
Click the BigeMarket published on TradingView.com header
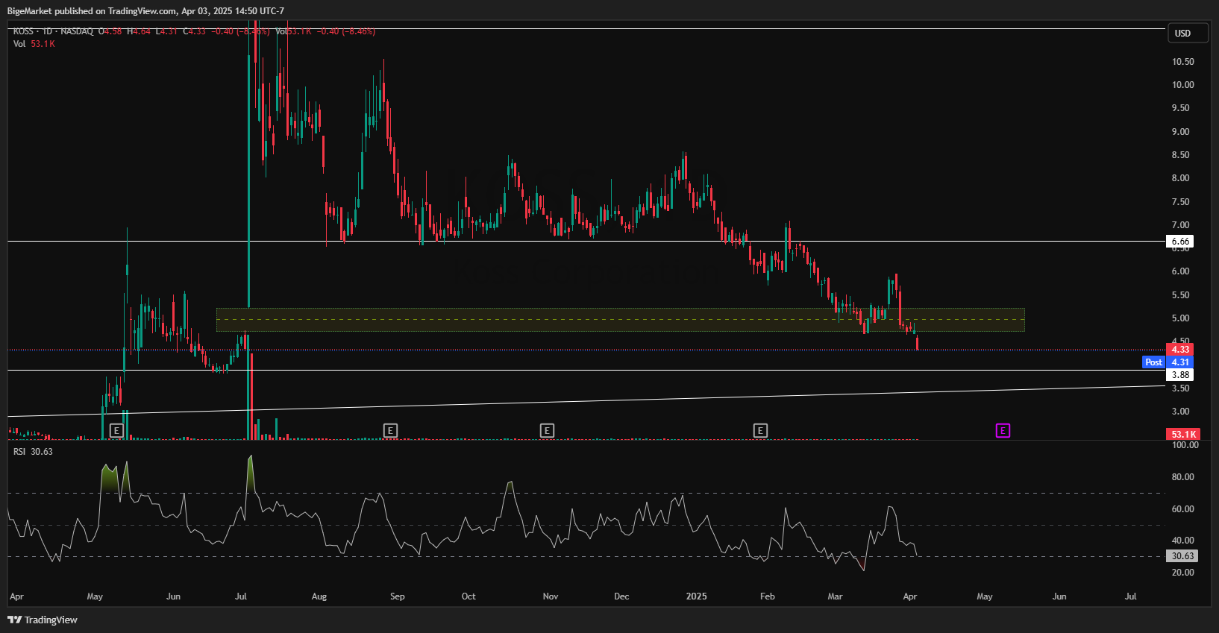click(145, 11)
